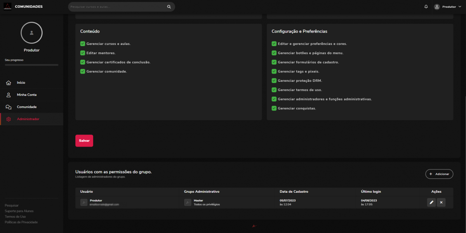Viewport: 466px width, 233px height.
Task: Click the course search input field
Action: (117, 7)
